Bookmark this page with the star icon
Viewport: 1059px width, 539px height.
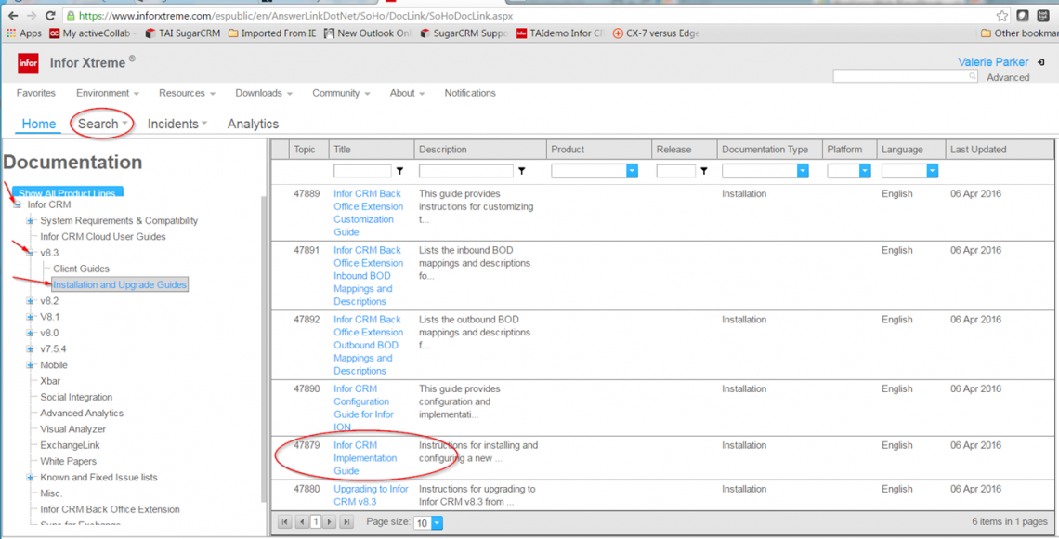[x=1001, y=16]
